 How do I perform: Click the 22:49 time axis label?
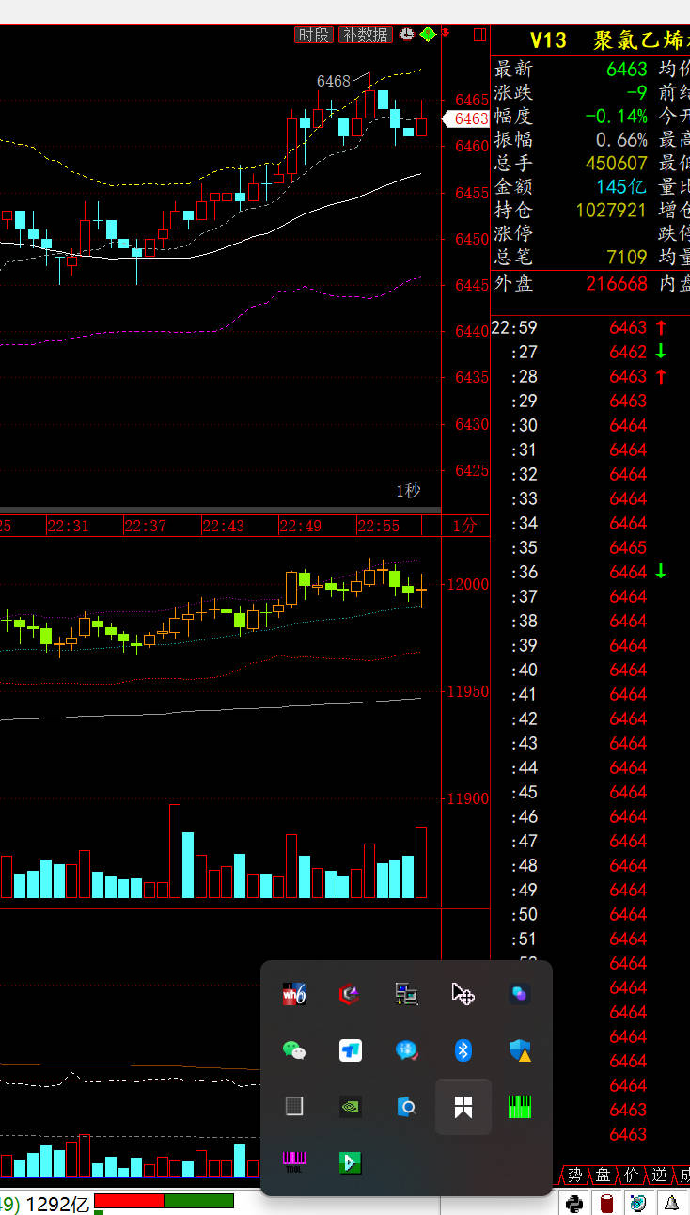coord(301,526)
